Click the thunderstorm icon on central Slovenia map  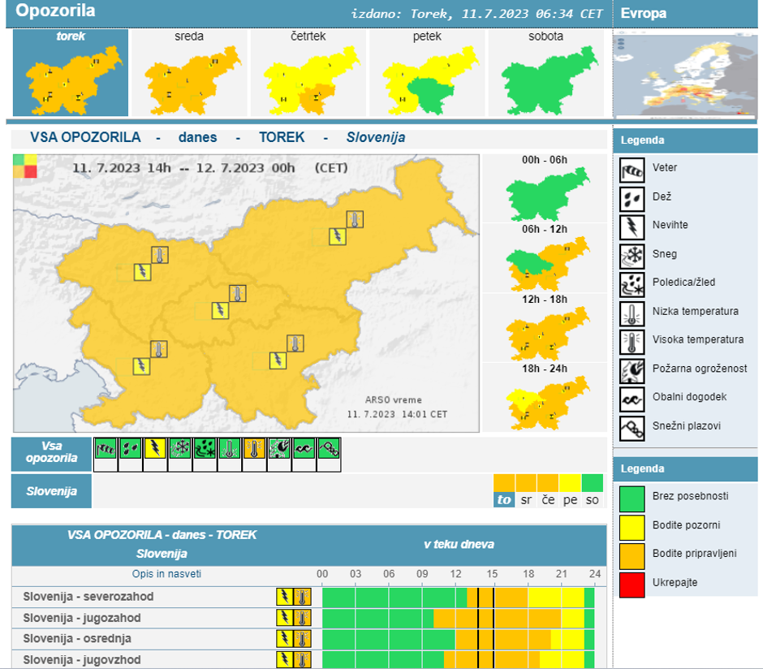click(x=219, y=310)
